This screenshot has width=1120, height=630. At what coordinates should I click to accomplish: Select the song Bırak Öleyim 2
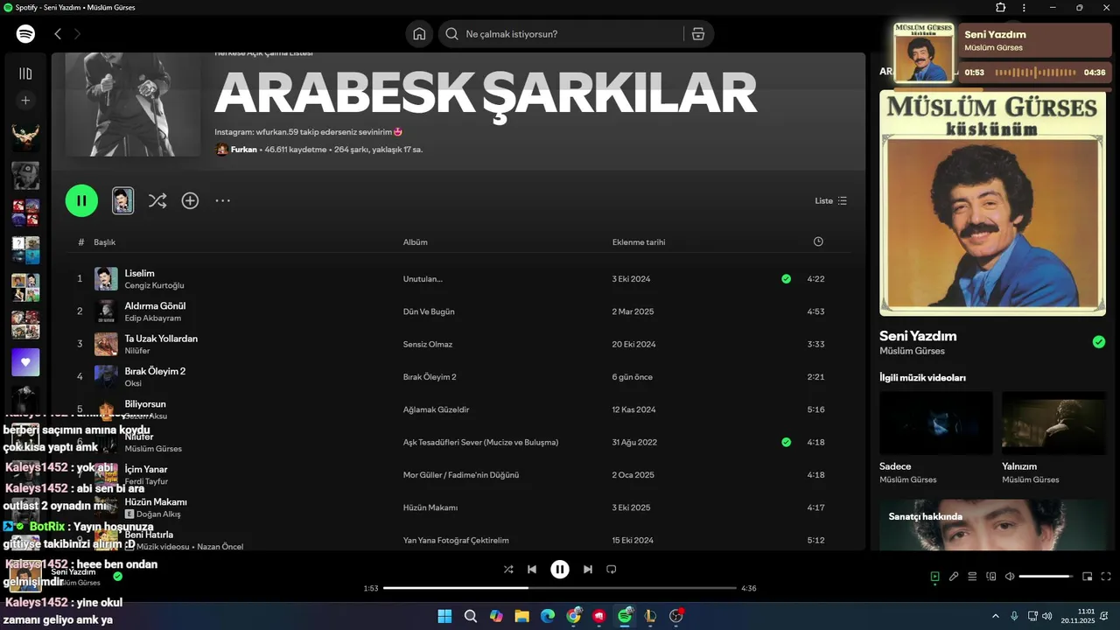155,371
